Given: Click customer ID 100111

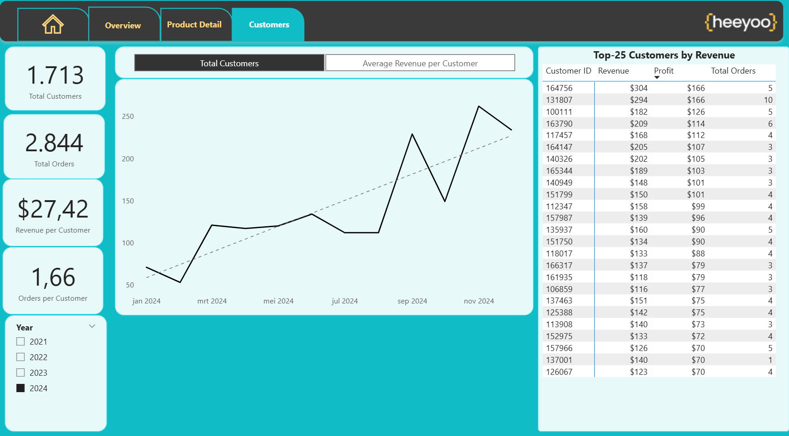Looking at the screenshot, I should (x=559, y=112).
